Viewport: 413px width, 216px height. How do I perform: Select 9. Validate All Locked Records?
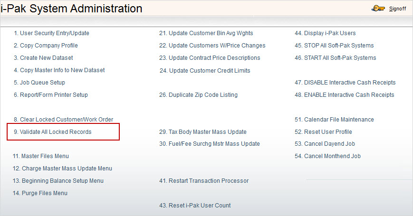tap(53, 132)
